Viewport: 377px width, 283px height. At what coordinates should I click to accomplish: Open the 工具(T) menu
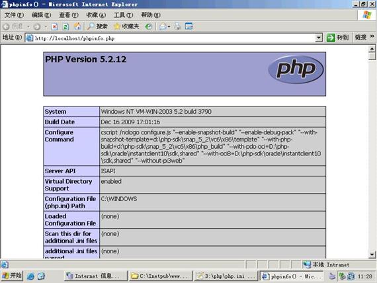123,15
